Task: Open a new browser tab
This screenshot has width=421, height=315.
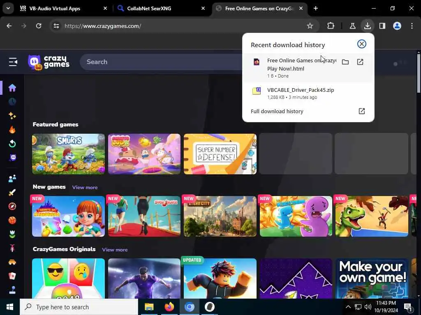Action: click(x=316, y=8)
